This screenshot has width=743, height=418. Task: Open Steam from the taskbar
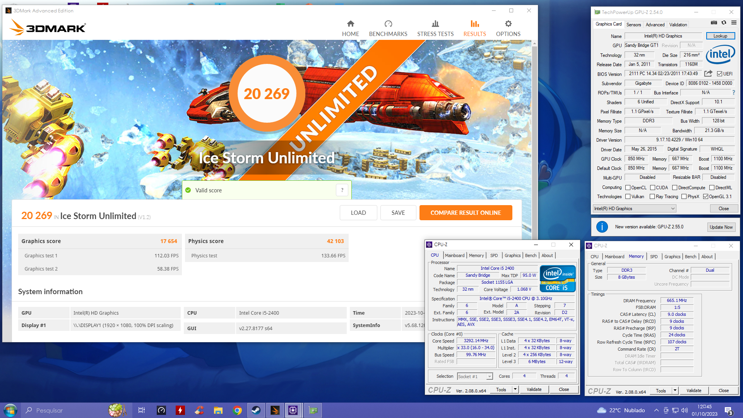tap(256, 410)
